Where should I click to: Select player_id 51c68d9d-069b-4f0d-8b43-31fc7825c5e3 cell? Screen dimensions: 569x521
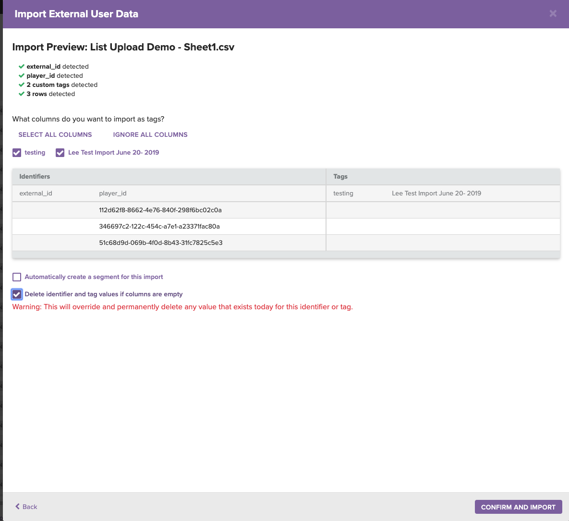point(161,242)
